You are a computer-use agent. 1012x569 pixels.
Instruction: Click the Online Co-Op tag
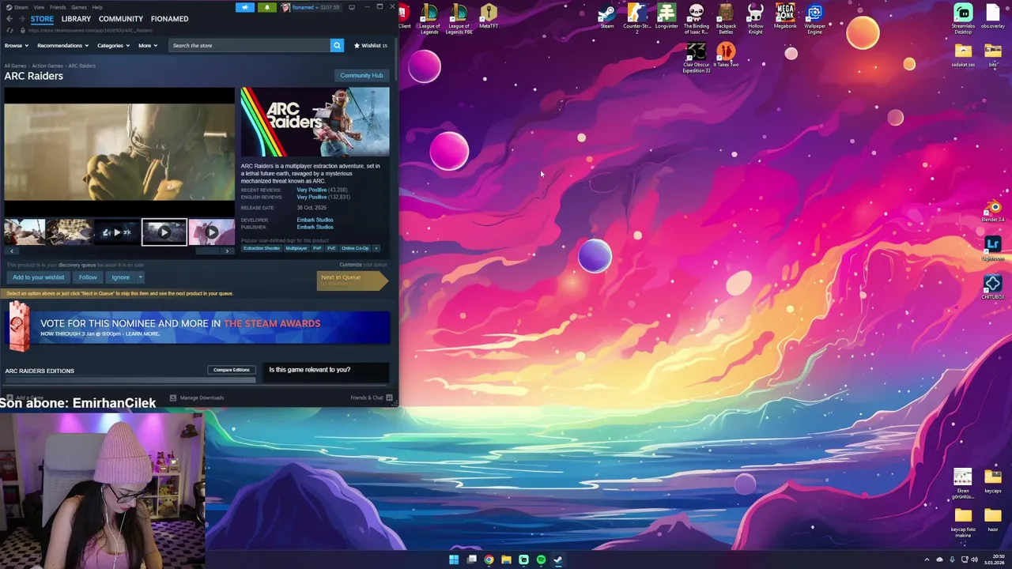click(x=355, y=248)
